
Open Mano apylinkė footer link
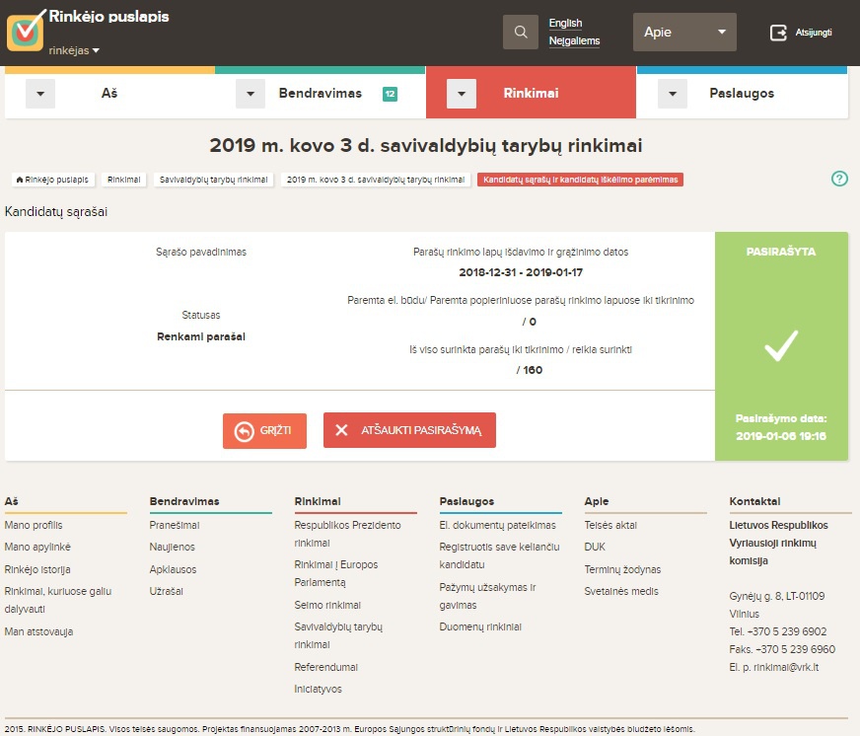(37, 548)
